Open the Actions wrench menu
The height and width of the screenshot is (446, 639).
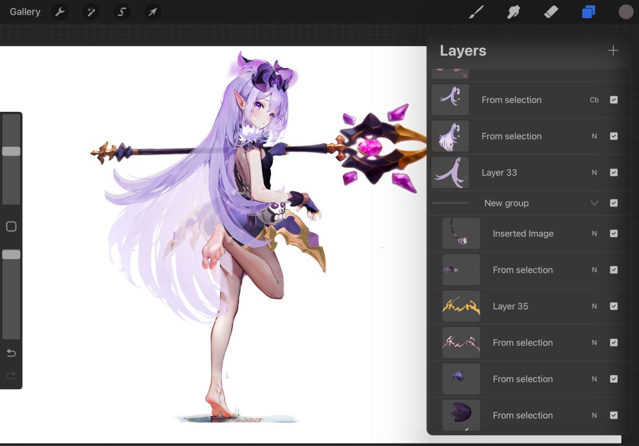[x=60, y=12]
